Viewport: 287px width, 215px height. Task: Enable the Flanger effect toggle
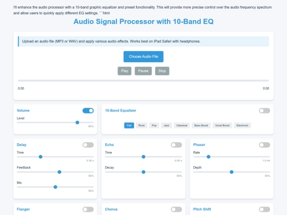[x=88, y=209]
